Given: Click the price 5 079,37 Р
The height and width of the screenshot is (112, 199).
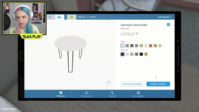Looking at the screenshot, I should click(x=129, y=34).
